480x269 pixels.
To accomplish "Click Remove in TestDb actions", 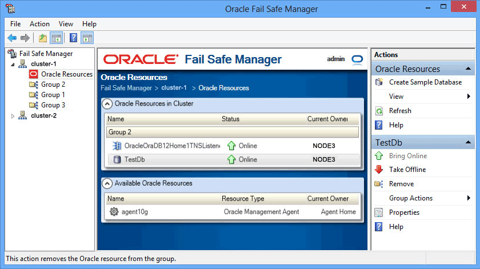I will tap(401, 184).
